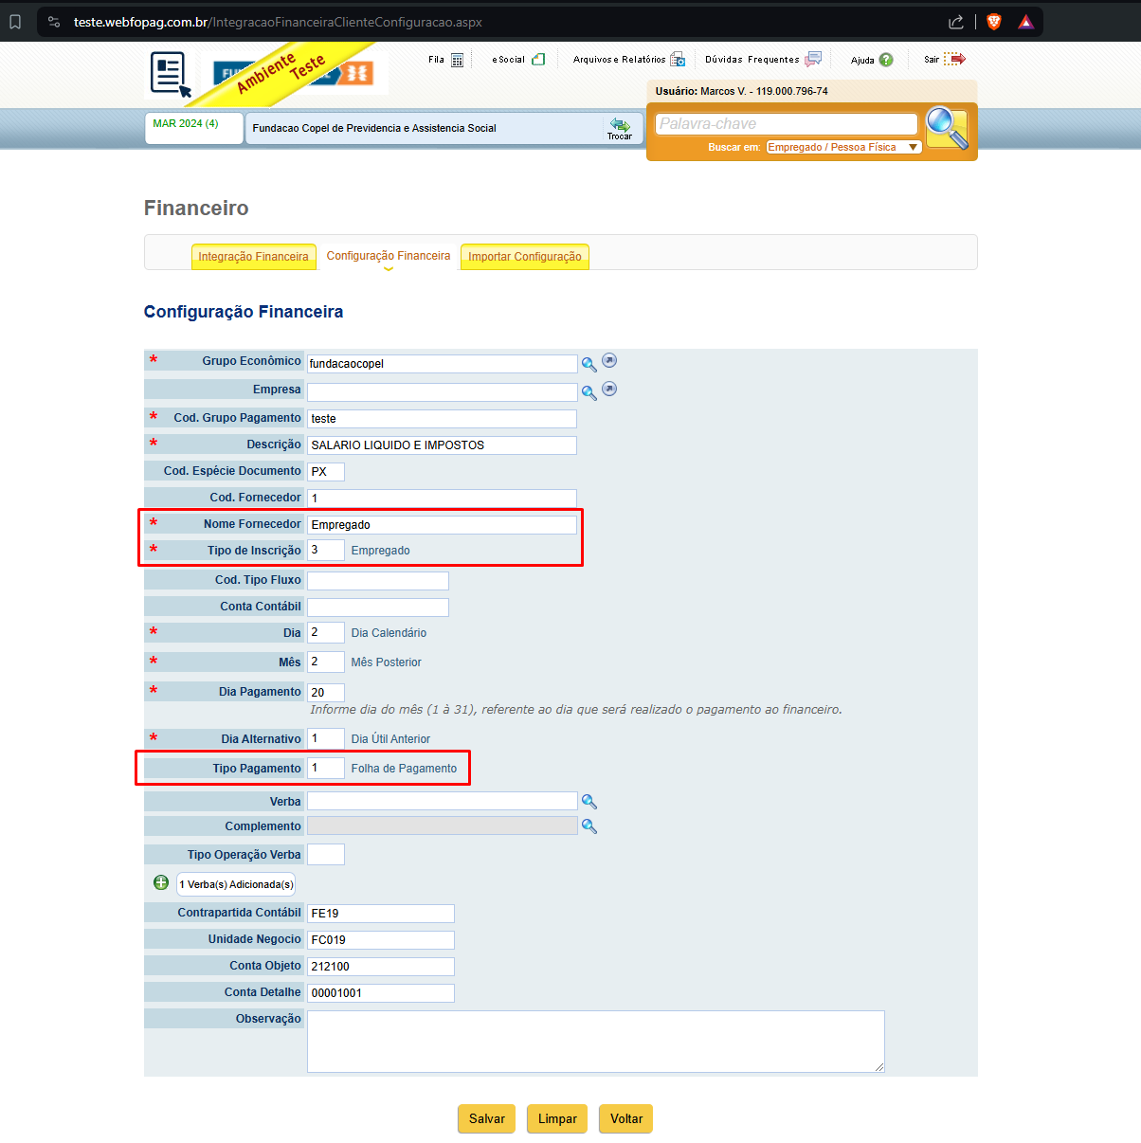Image resolution: width=1141 pixels, height=1143 pixels.
Task: Open the eSocial icon
Action: (538, 59)
